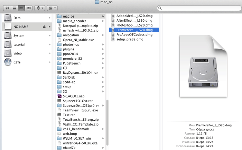This screenshot has width=242, height=150.
Task: Select AfterEffect..._LS20.dmg disk image icon
Action: tap(113, 20)
